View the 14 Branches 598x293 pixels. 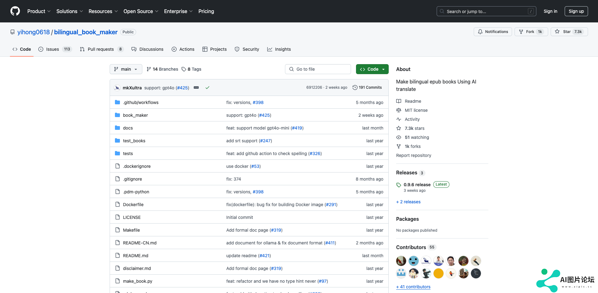click(x=162, y=69)
